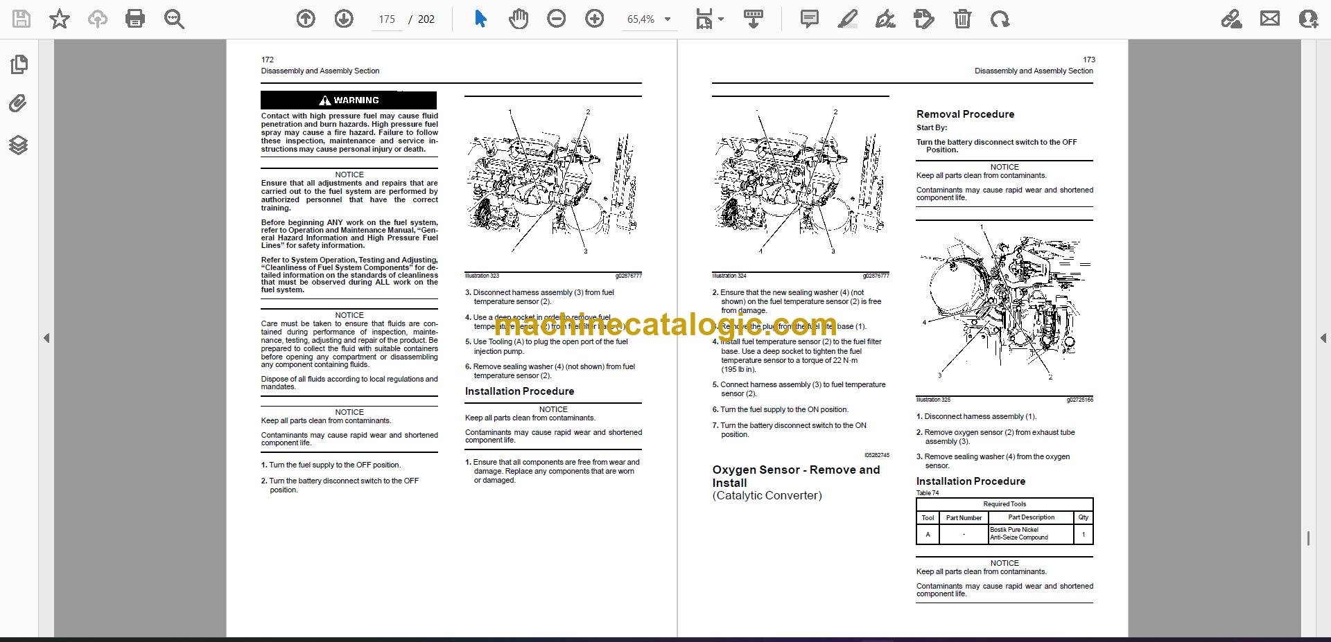Click 'Start By:' label text
The width and height of the screenshot is (1331, 642).
932,128
